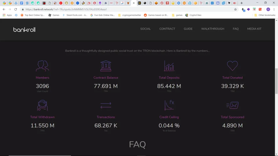Image resolution: width=278 pixels, height=156 pixels.
Task: Bookmark this page with the star icon
Action: tap(235, 9)
